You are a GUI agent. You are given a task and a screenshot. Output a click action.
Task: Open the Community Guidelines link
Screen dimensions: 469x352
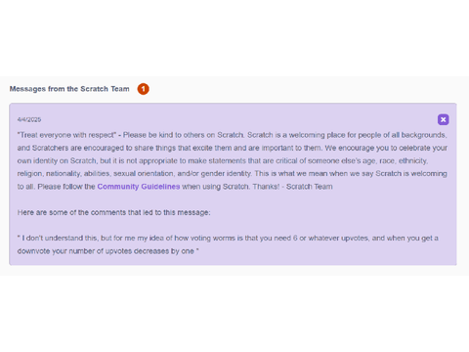pos(139,187)
